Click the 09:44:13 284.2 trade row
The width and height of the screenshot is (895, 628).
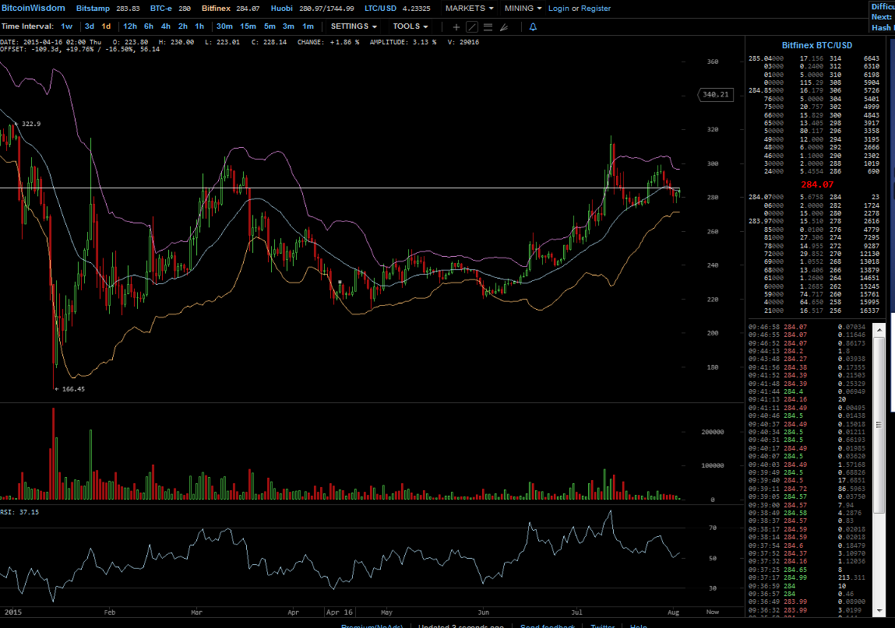807,352
